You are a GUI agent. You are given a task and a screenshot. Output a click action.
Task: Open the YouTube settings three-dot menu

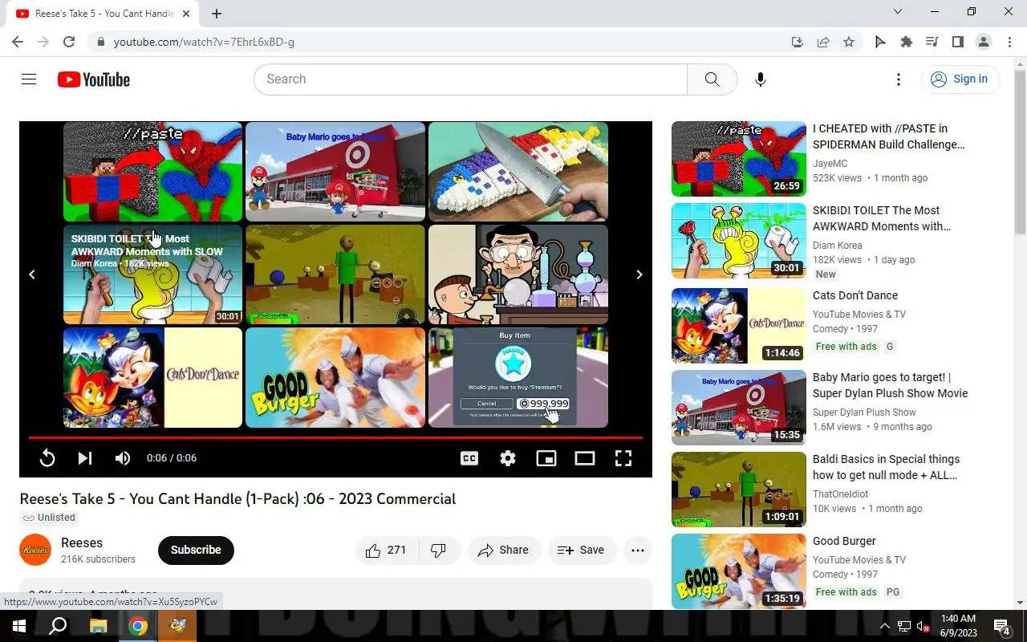point(899,79)
